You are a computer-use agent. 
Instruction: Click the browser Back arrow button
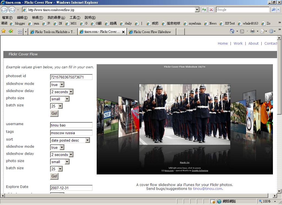point(4,10)
